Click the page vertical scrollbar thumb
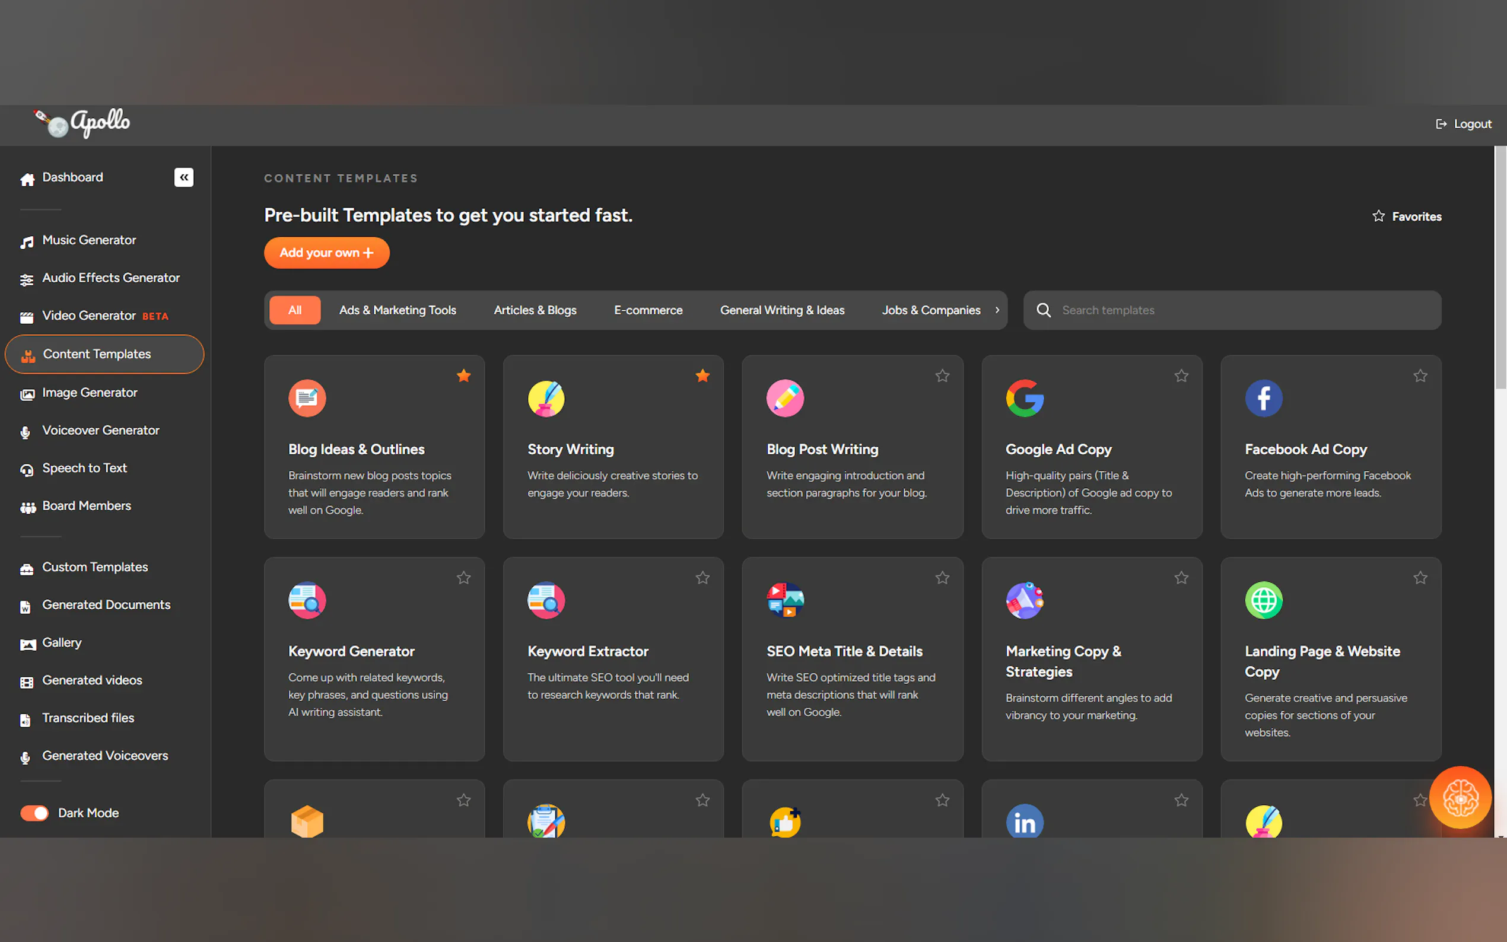 pyautogui.click(x=1500, y=268)
